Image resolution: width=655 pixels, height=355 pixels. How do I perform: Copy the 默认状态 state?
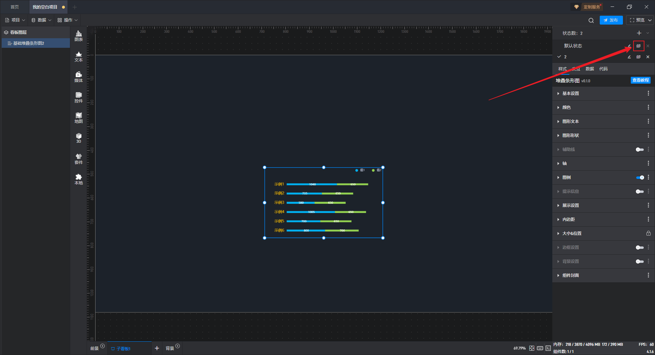click(638, 46)
